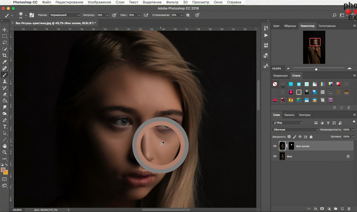
Task: Toggle pressure for opacity button
Action: point(114,15)
